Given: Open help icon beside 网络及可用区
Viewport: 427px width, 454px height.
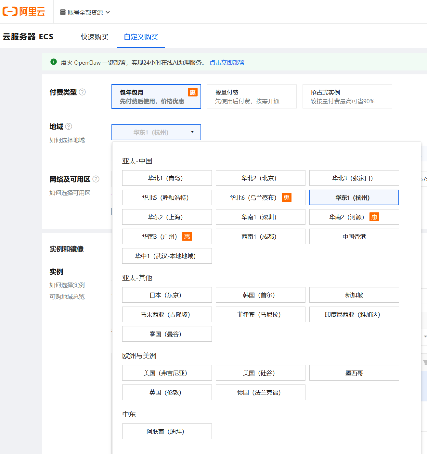Looking at the screenshot, I should (96, 179).
